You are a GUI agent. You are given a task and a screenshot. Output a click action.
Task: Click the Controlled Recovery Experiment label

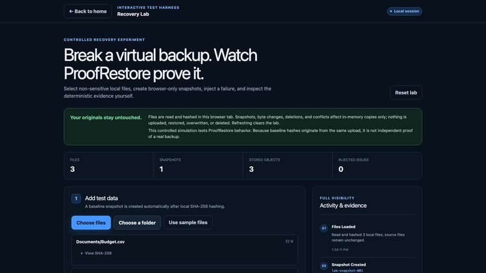pyautogui.click(x=104, y=40)
